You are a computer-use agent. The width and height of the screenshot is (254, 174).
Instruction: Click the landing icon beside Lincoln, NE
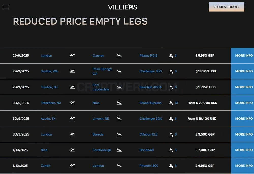[119, 119]
